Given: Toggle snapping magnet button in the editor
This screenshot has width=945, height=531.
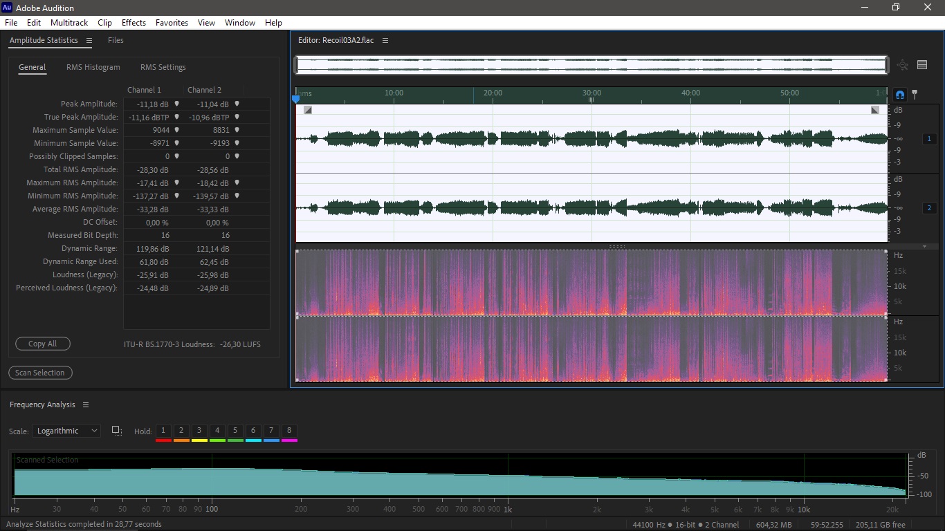Looking at the screenshot, I should (900, 95).
